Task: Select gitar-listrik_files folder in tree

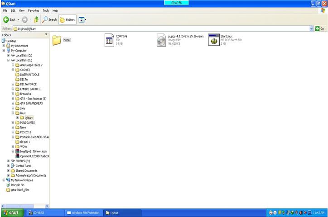Action: click(20, 190)
